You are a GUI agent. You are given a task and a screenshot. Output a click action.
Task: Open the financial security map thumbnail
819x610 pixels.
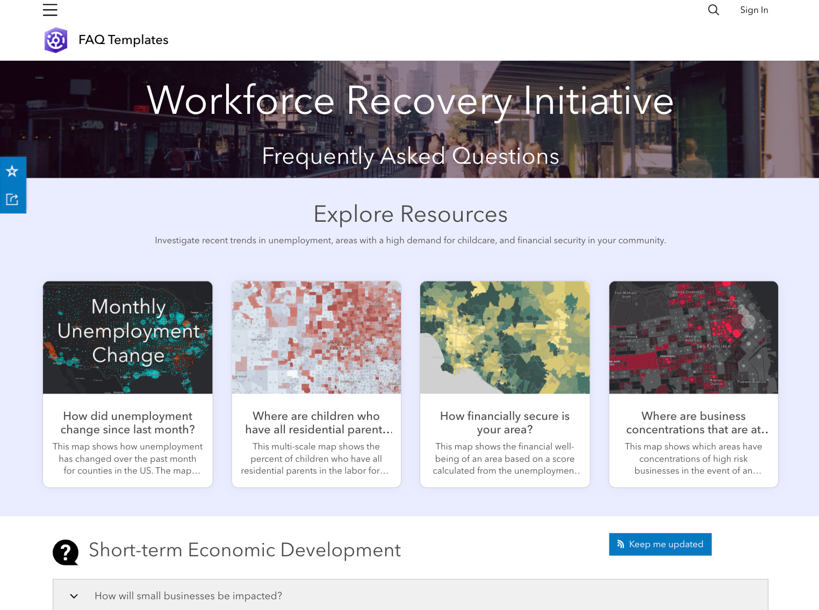coord(505,337)
